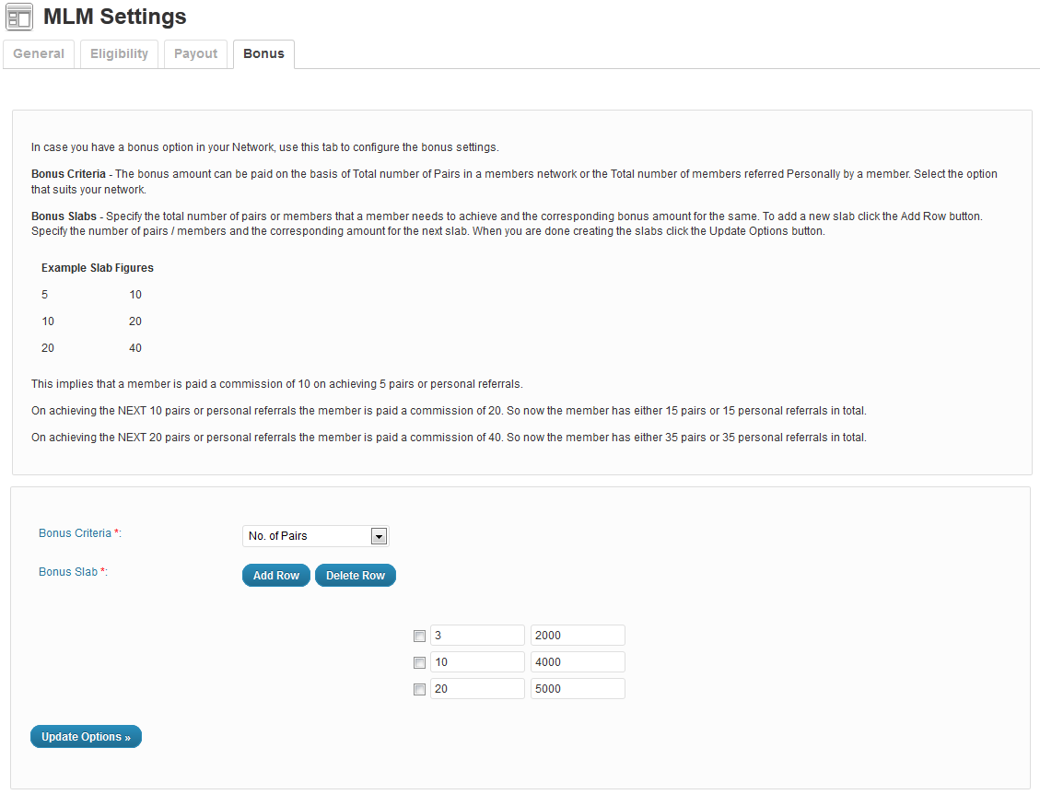Focus the pairs field containing 3

coord(477,635)
